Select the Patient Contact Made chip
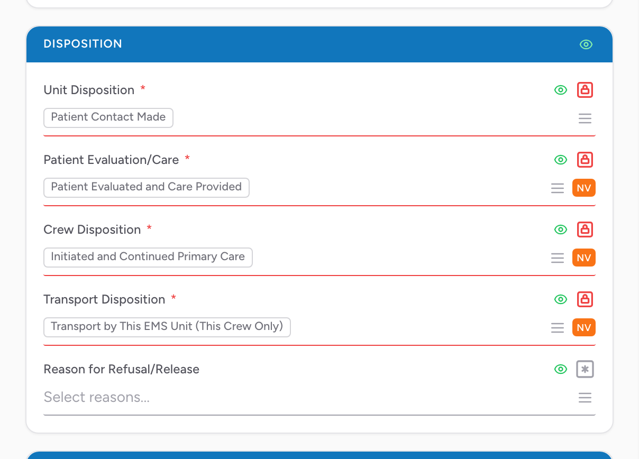 (x=108, y=117)
